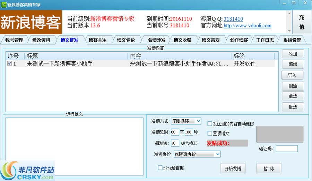Close the 新浪博客营销专家 window
This screenshot has height=181, width=312.
305,3
